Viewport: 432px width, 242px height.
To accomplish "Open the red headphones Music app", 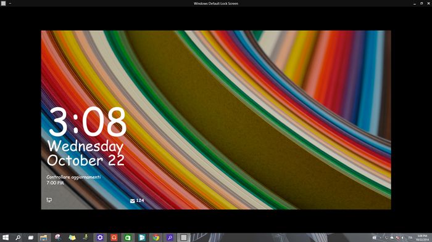I will [x=114, y=238].
